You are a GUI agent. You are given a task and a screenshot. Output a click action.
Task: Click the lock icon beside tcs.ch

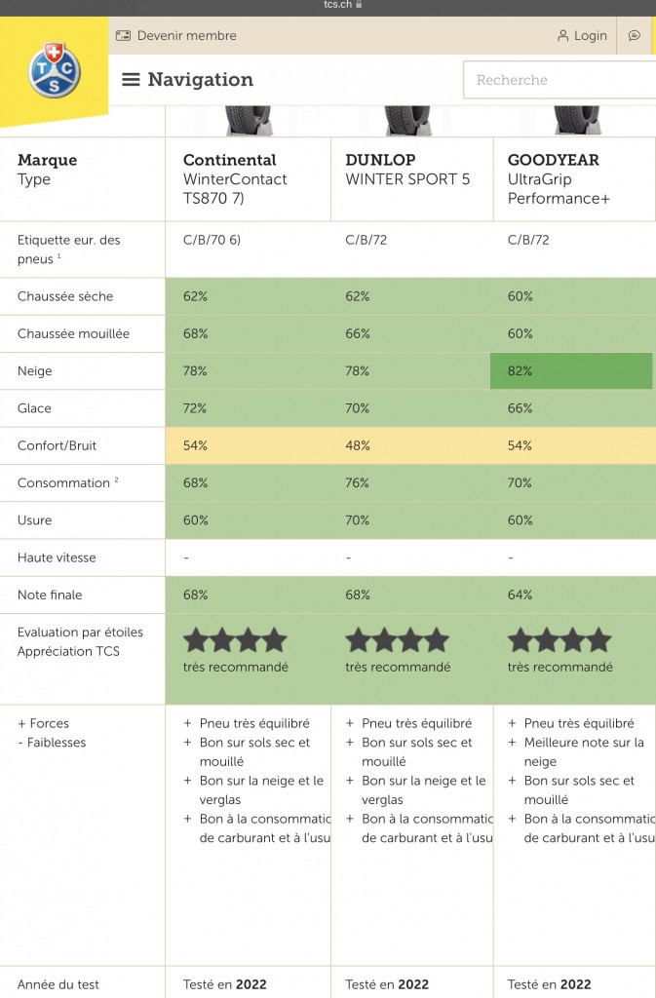click(x=359, y=5)
